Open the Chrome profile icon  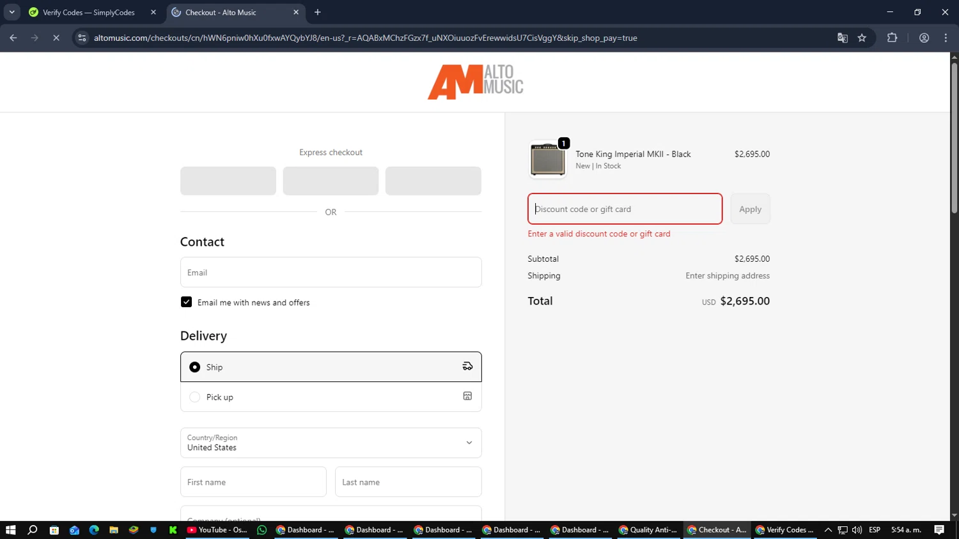pos(924,38)
